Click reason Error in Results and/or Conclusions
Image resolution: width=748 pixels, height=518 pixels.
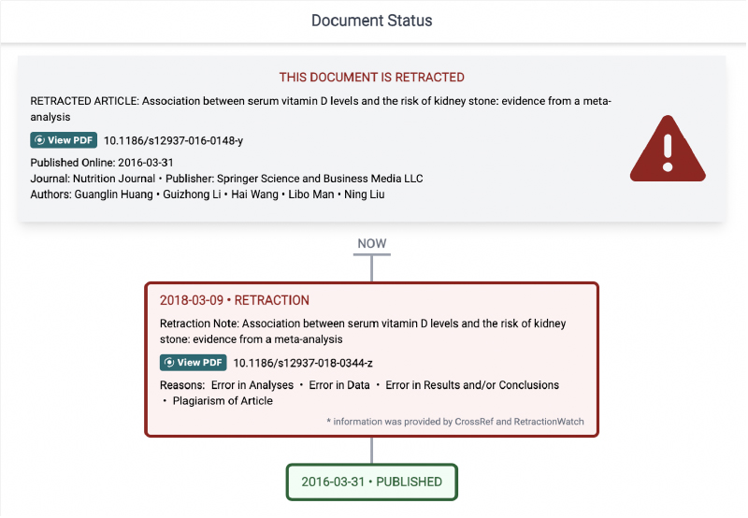pyautogui.click(x=472, y=385)
